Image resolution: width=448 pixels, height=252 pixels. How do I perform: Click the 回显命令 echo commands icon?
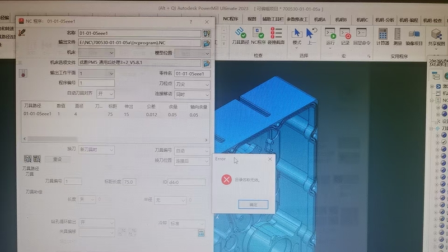click(361, 33)
